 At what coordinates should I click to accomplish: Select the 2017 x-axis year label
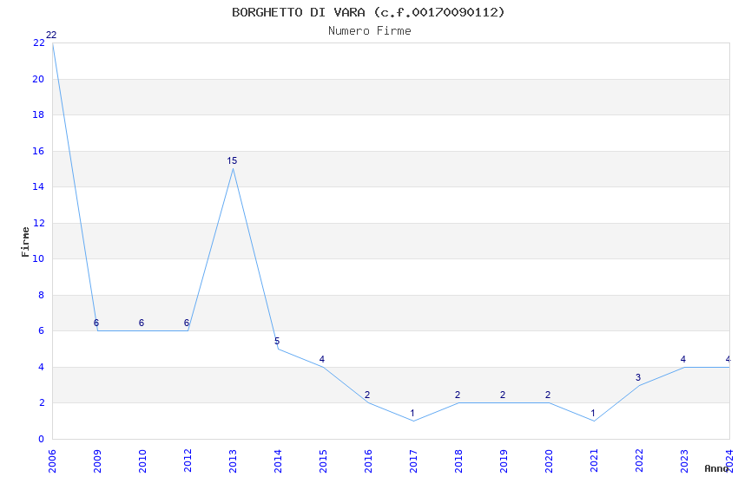point(413,461)
